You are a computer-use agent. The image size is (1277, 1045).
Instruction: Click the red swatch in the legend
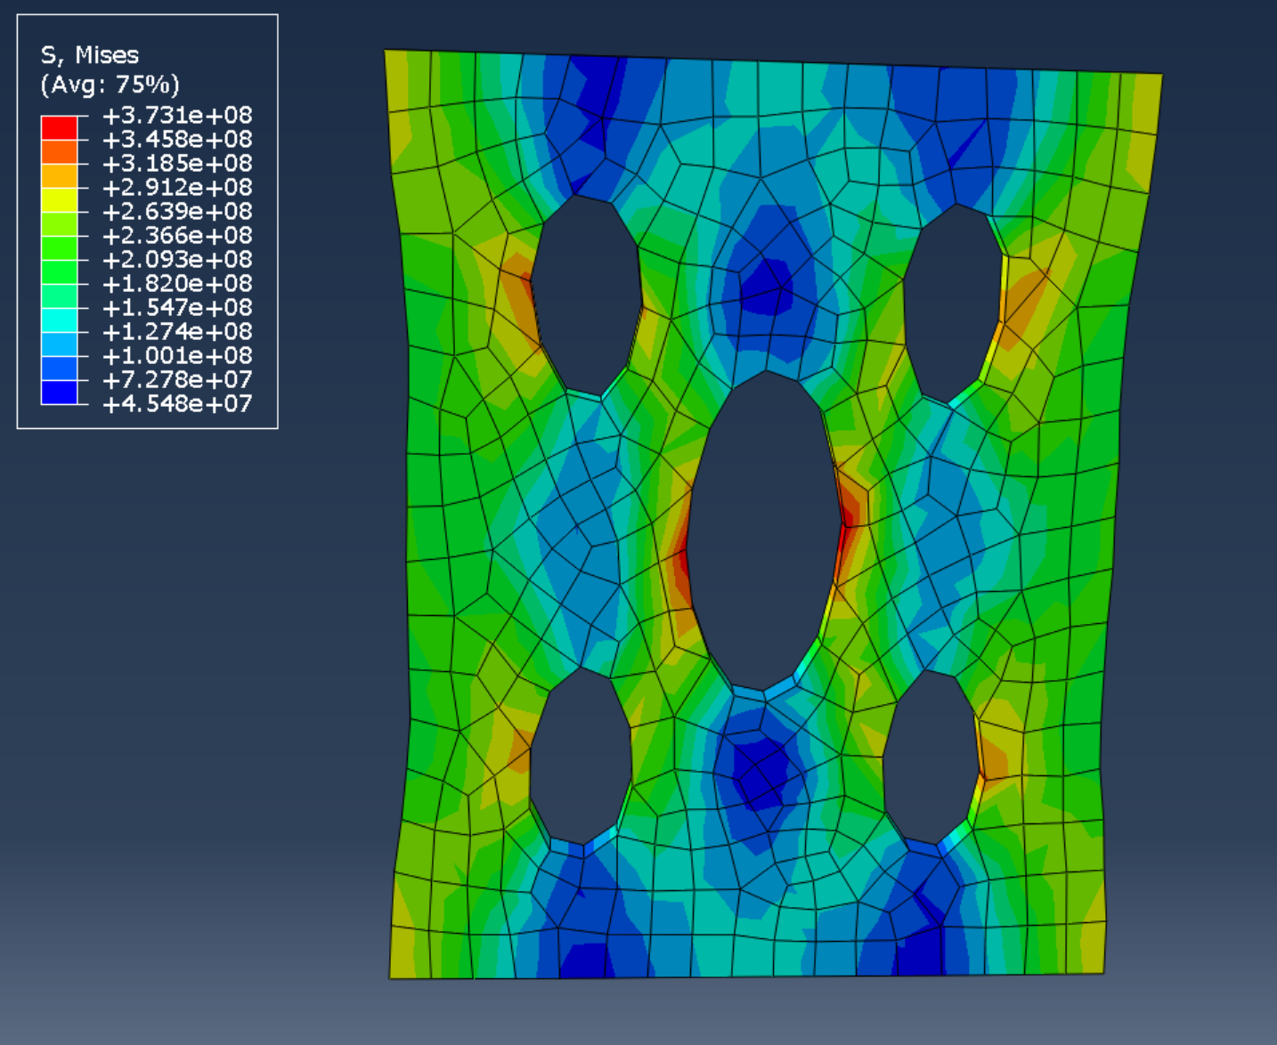pyautogui.click(x=59, y=127)
